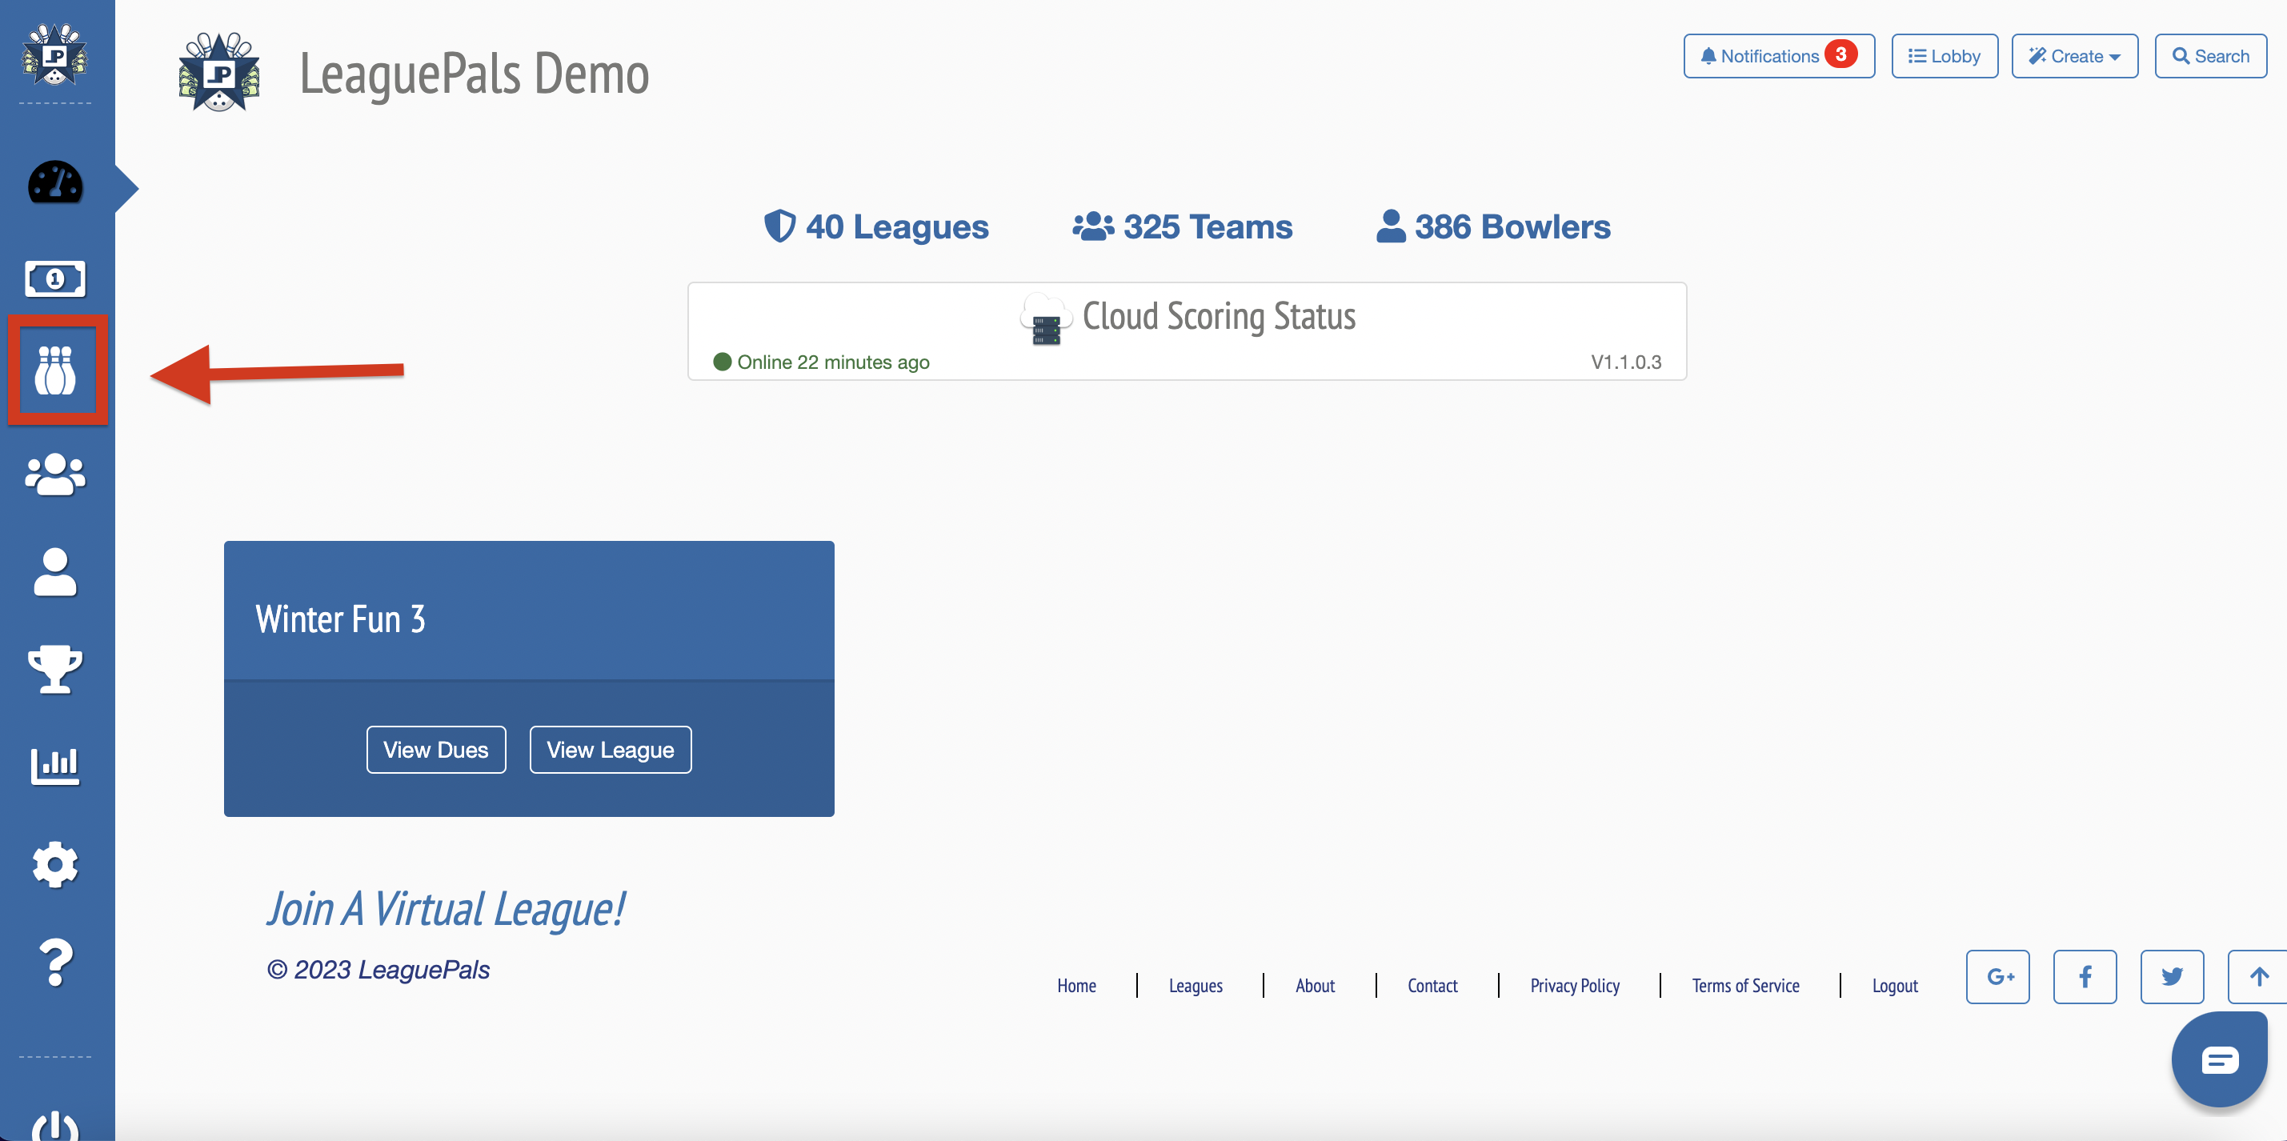
Task: Open the dashboard speedometer icon in sidebar
Action: (x=55, y=184)
